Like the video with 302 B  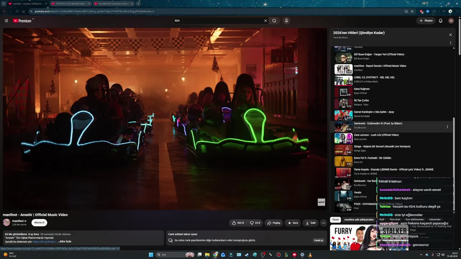pyautogui.click(x=238, y=223)
